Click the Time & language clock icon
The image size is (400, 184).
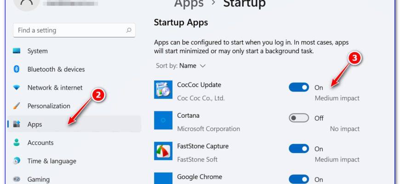[17, 161]
